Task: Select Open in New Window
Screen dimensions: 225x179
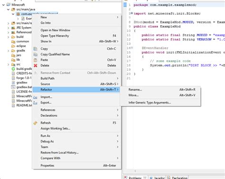Action: click(77, 30)
